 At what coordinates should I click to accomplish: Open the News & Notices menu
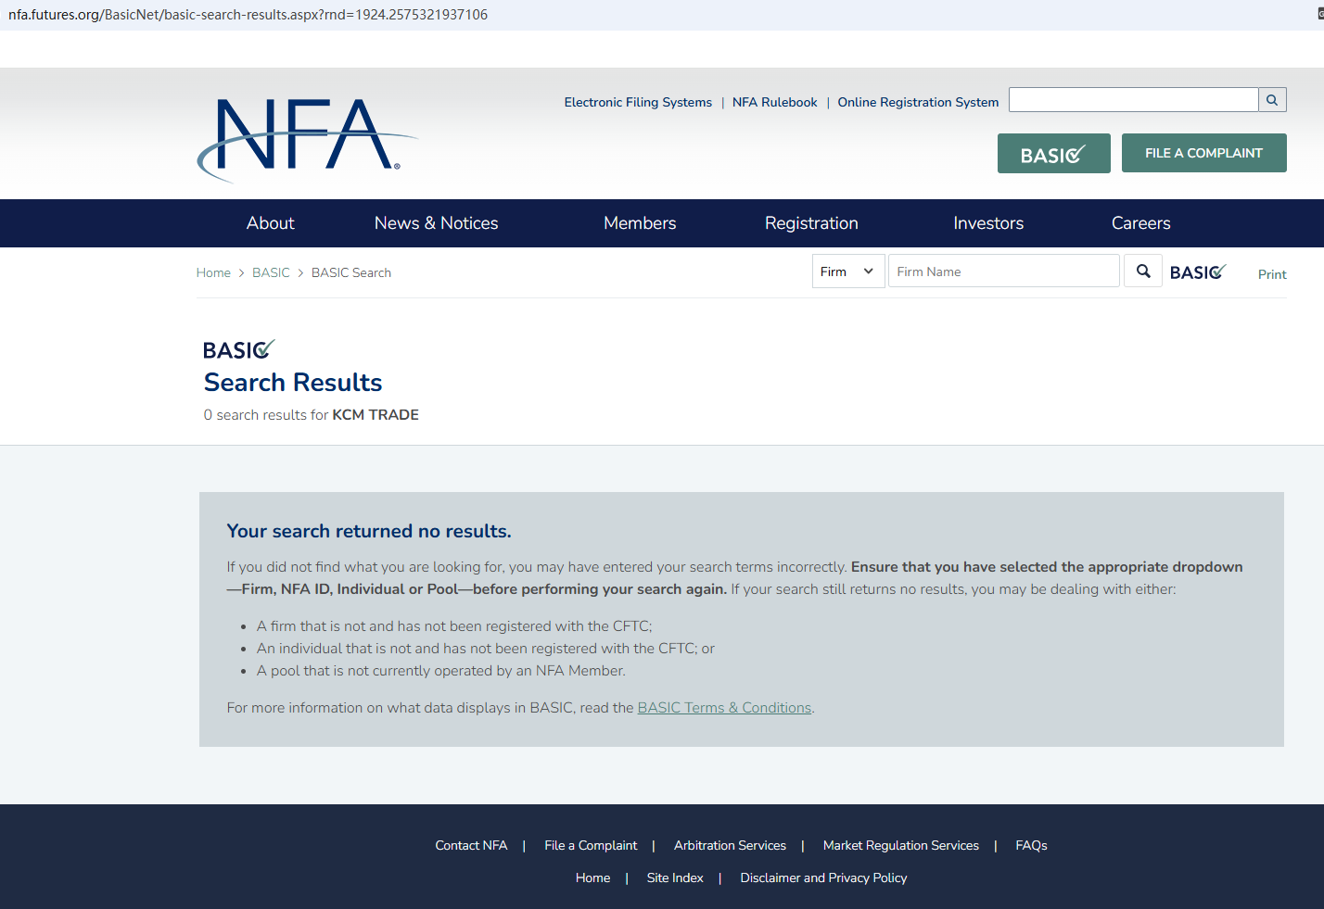click(437, 223)
